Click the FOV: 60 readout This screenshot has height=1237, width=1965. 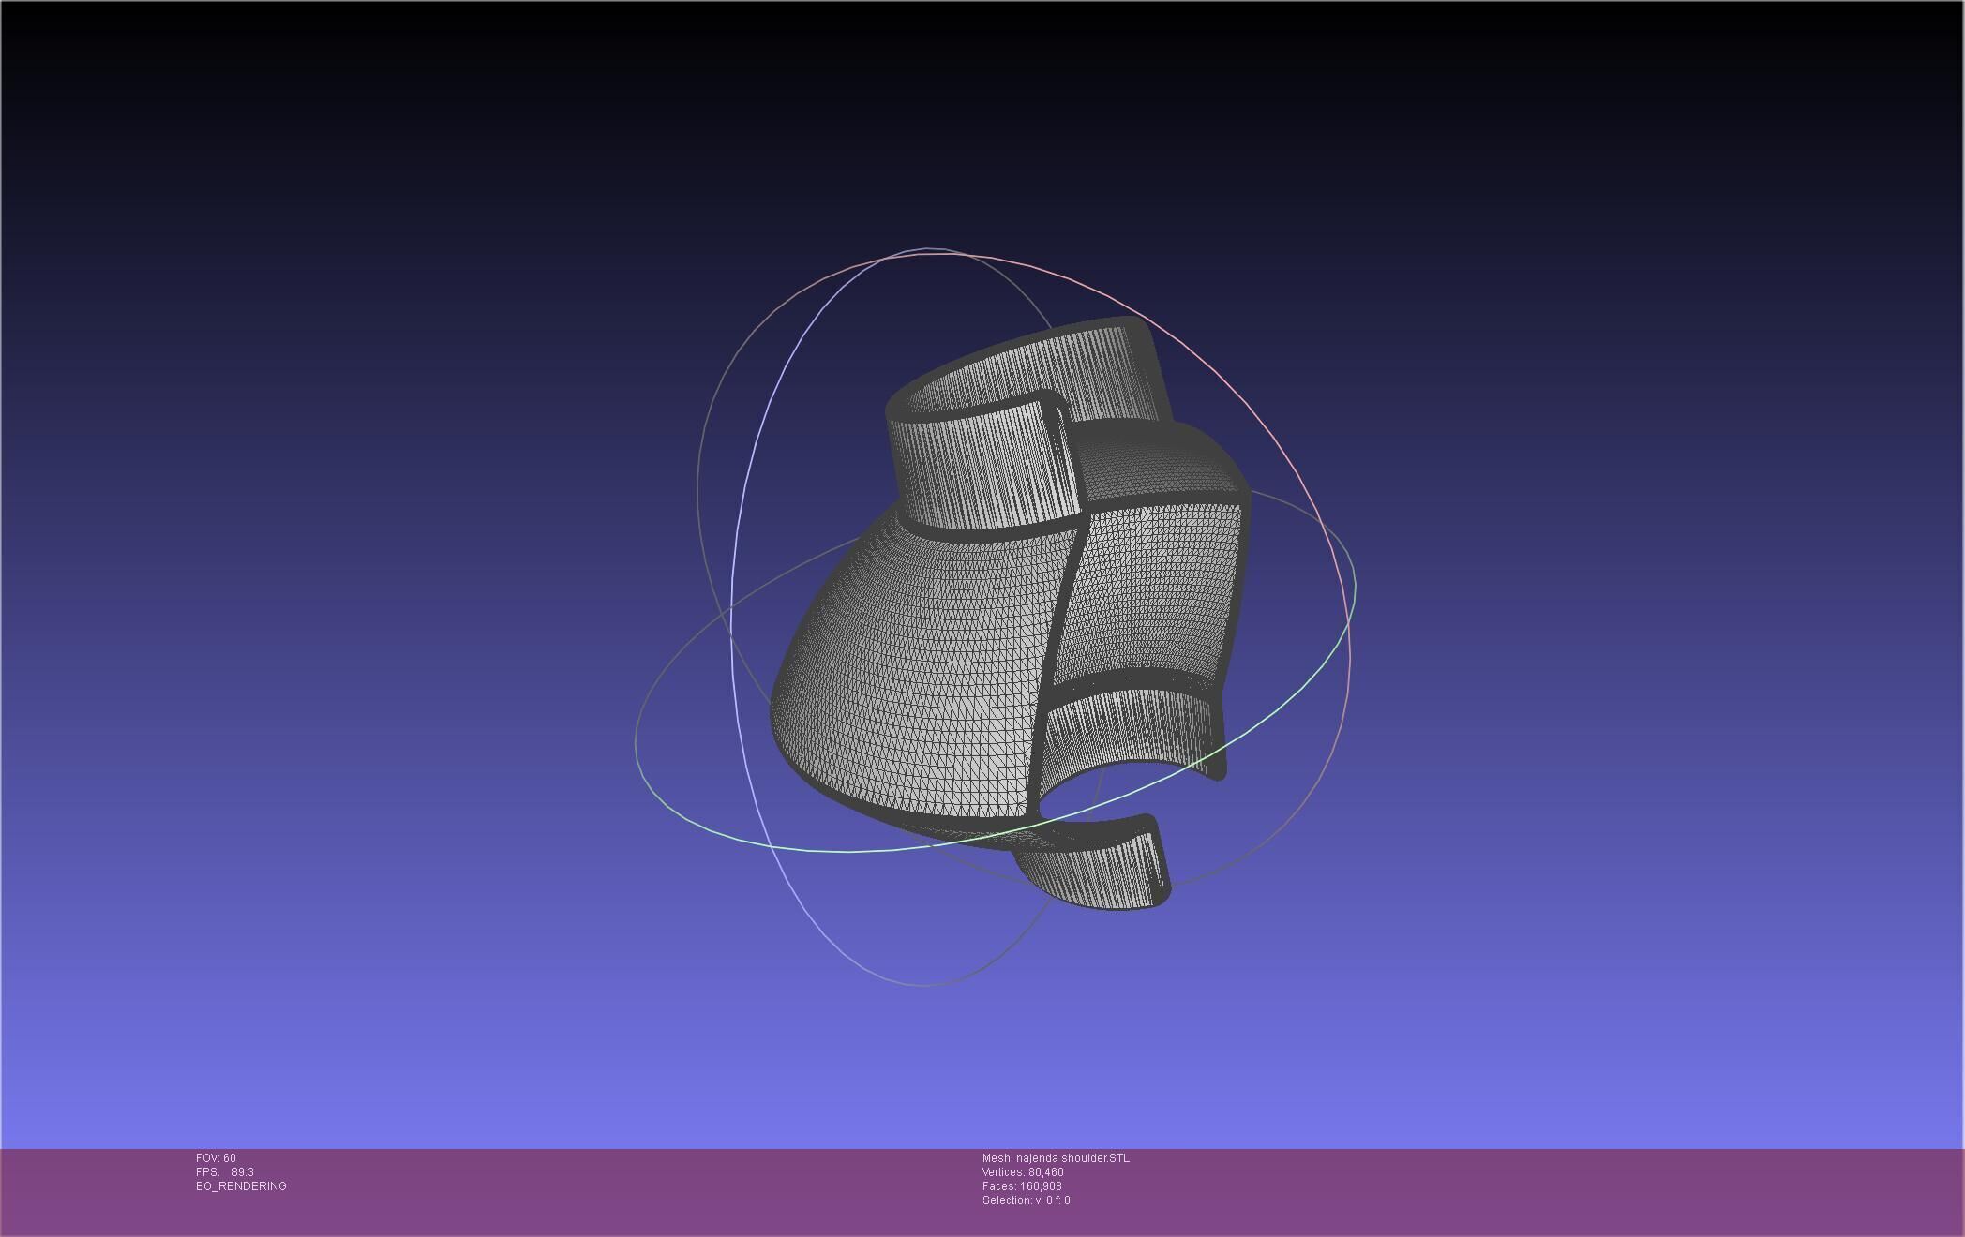coord(216,1158)
